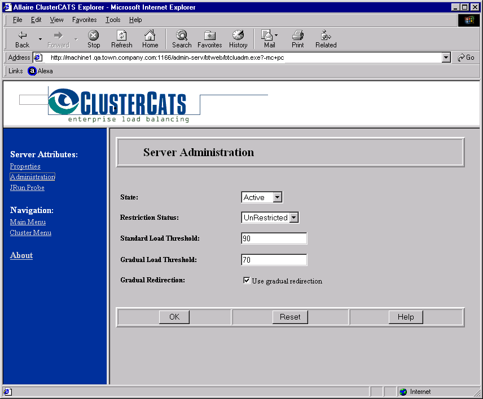483x399 pixels.
Task: Click the Links toolbar label
Action: [16, 71]
